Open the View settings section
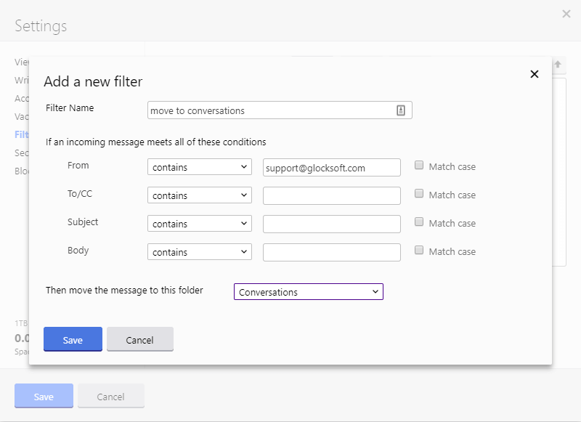 [20, 62]
